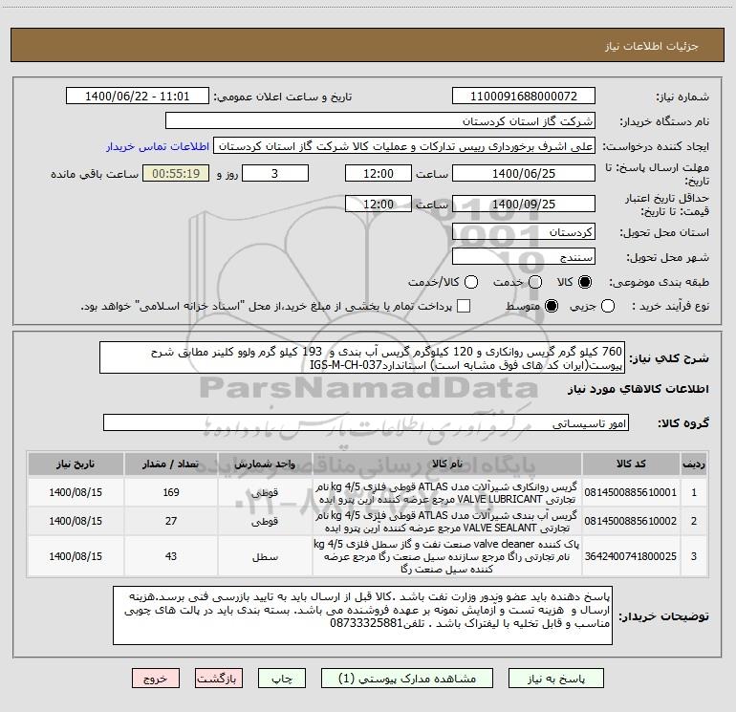The image size is (736, 712).
Task: Click the delivery province field کردستان
Action: coord(524,232)
